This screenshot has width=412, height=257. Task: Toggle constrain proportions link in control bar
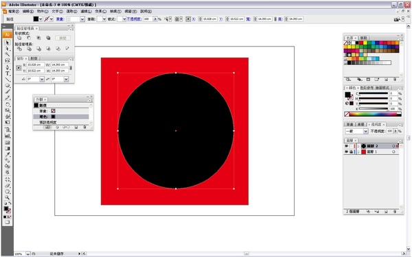pyautogui.click(x=275, y=19)
